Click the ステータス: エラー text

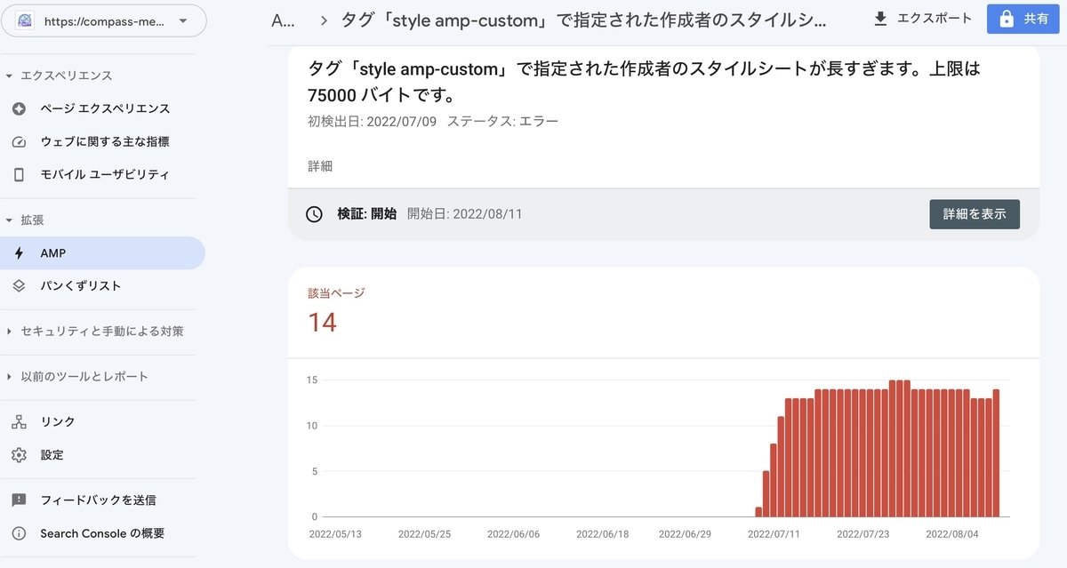502,121
